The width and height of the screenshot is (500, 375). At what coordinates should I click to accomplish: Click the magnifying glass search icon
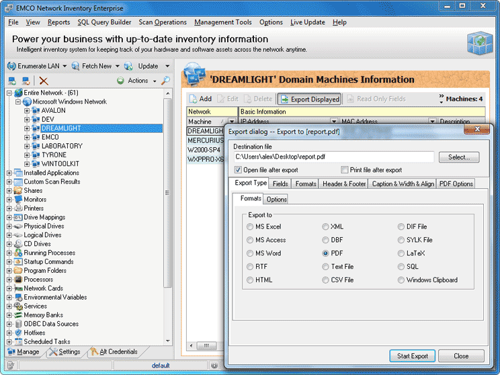[165, 81]
